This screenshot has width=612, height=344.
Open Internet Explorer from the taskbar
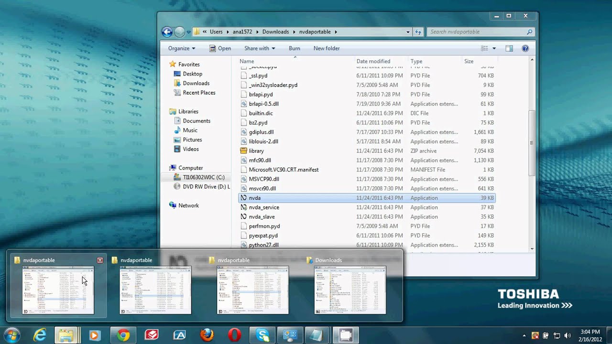(39, 335)
